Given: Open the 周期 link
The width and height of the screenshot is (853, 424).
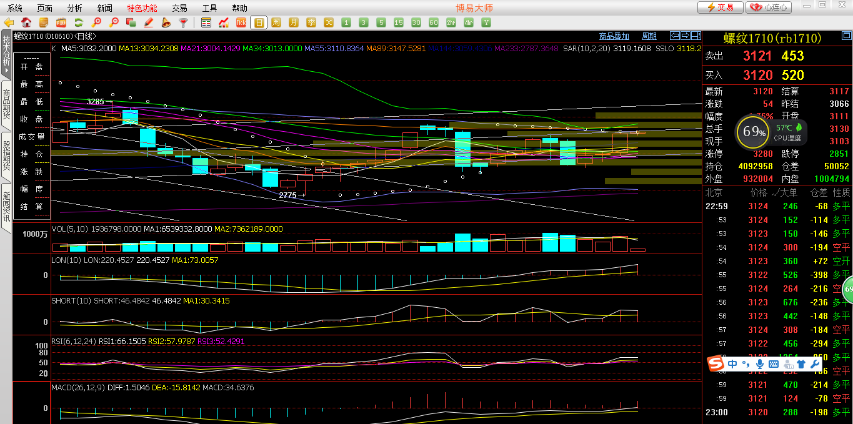Looking at the screenshot, I should point(649,36).
